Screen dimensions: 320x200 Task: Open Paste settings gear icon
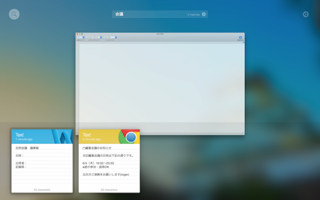[x=306, y=14]
